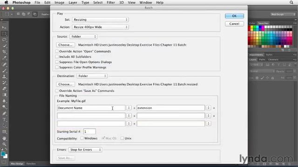
Task: Enable Override Action "Save As" Commands
Action: coord(57,91)
